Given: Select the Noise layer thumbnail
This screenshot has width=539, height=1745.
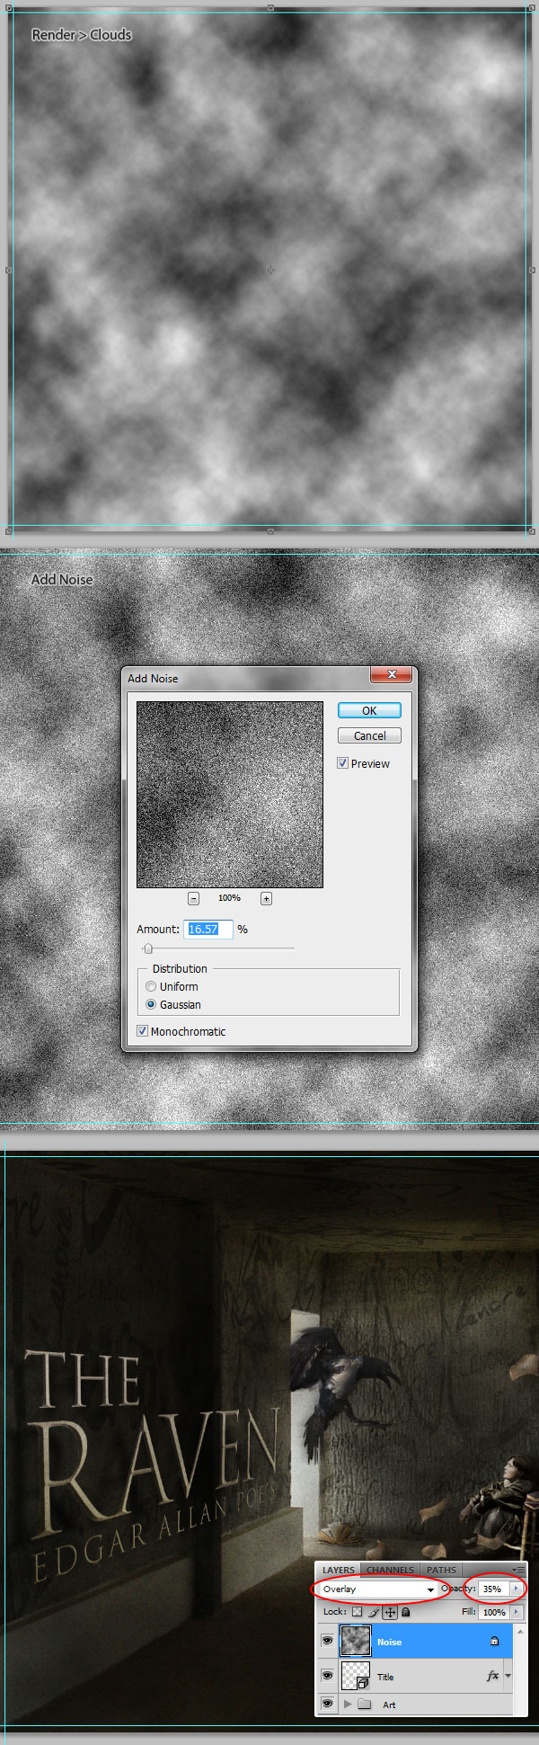Looking at the screenshot, I should click(356, 1641).
